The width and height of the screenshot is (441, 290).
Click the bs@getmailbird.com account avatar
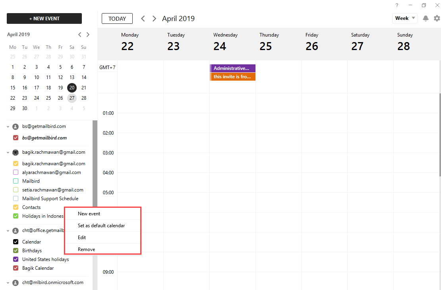coord(15,126)
